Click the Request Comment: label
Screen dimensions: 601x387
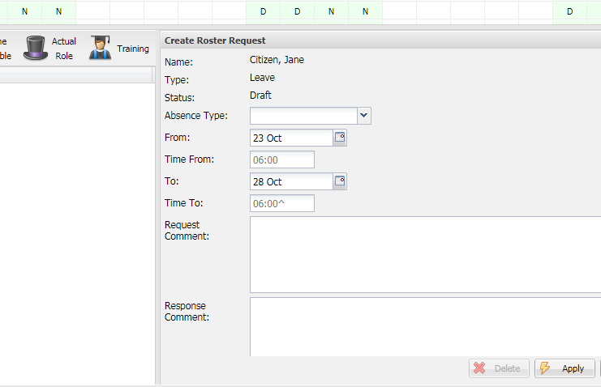[x=187, y=231]
